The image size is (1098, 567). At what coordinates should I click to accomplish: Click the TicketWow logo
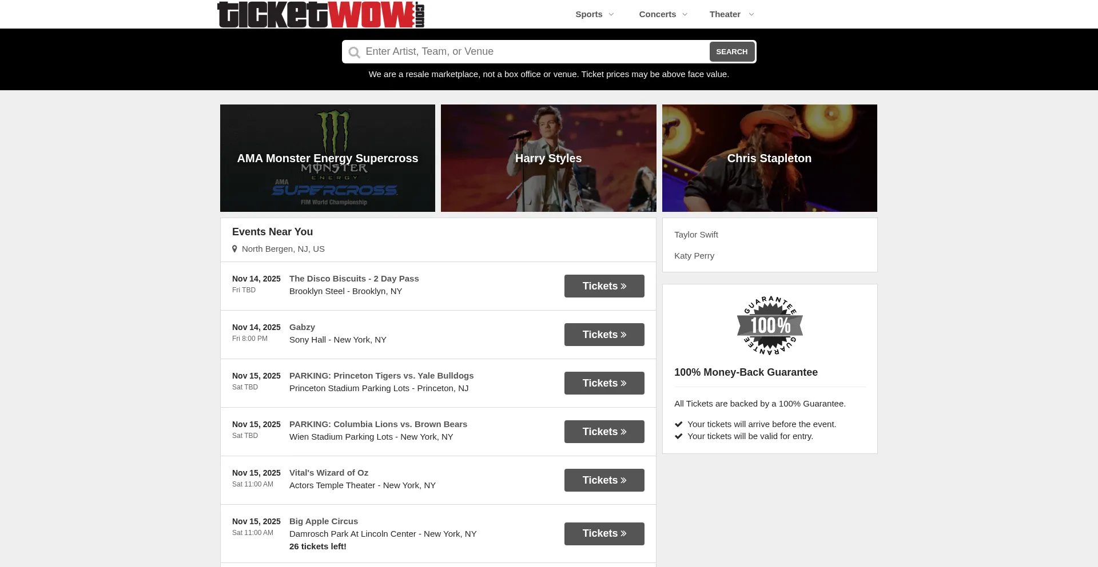pyautogui.click(x=321, y=14)
